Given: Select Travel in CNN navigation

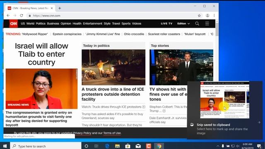Looking at the screenshot, I should [x=116, y=24].
